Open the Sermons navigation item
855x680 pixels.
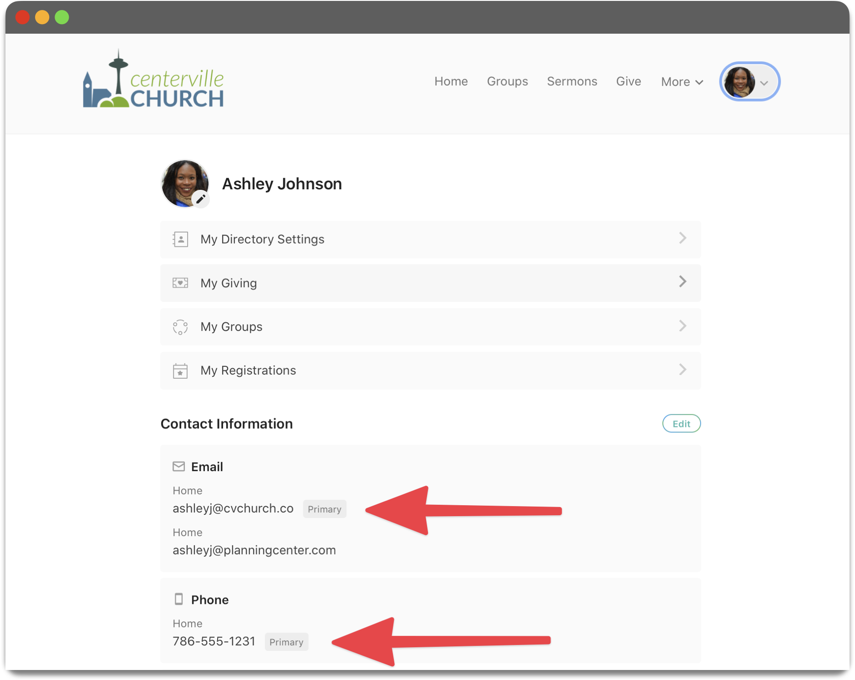pyautogui.click(x=572, y=81)
